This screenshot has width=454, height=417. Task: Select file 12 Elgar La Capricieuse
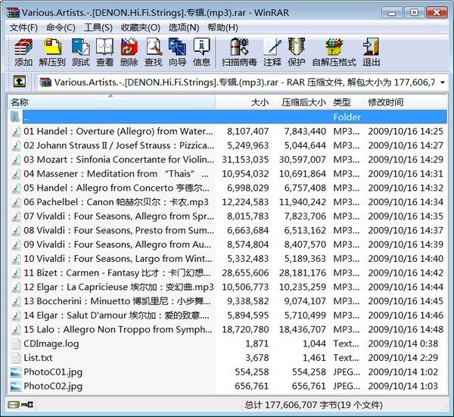point(228,288)
